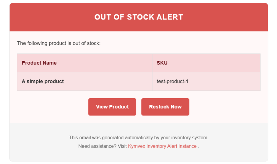Image resolution: width=277 pixels, height=164 pixels.
Task: Open the Kymvex Inventory Alert Instance link
Action: 162,146
